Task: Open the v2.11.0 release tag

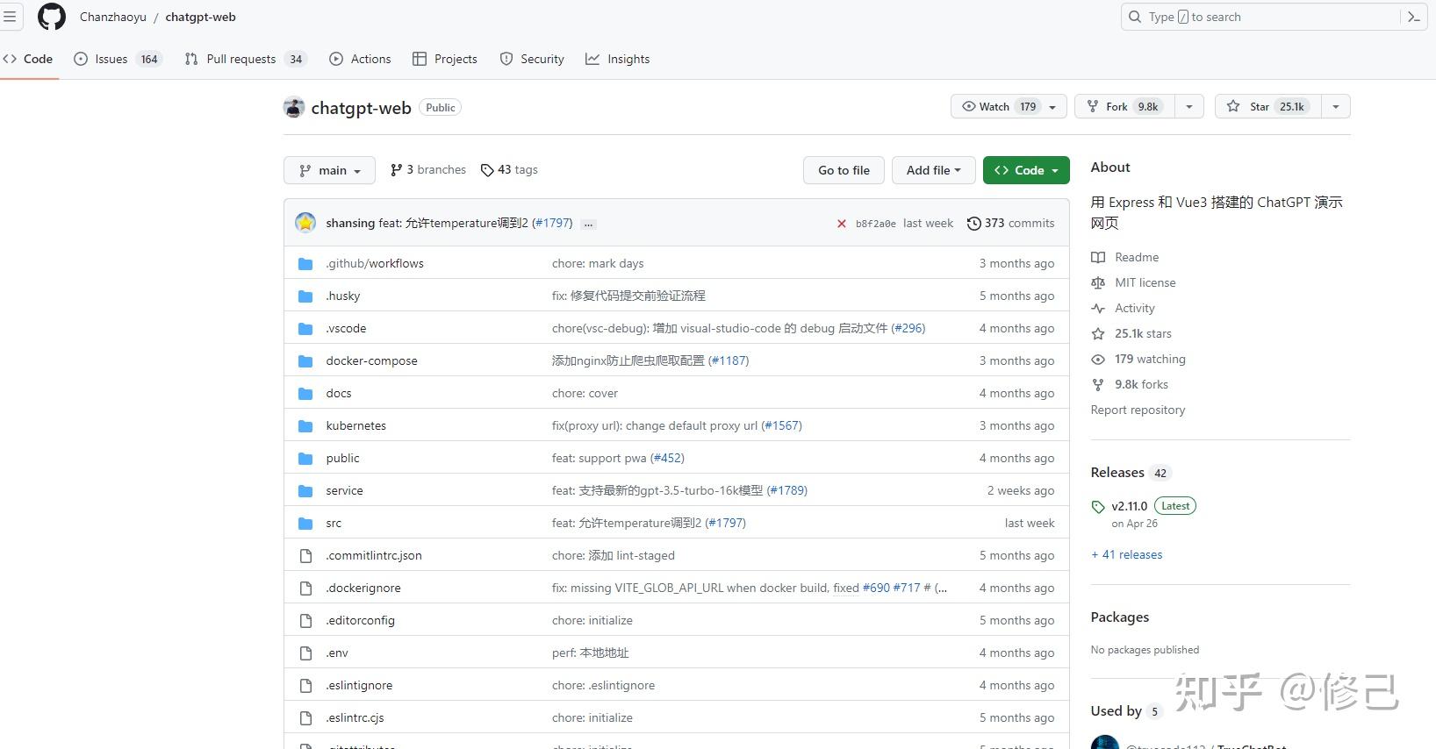Action: coord(1129,506)
